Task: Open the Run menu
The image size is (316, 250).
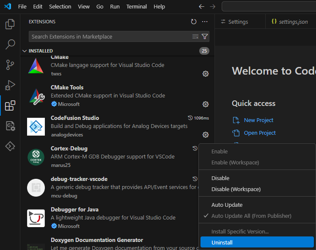Action: coord(115,7)
